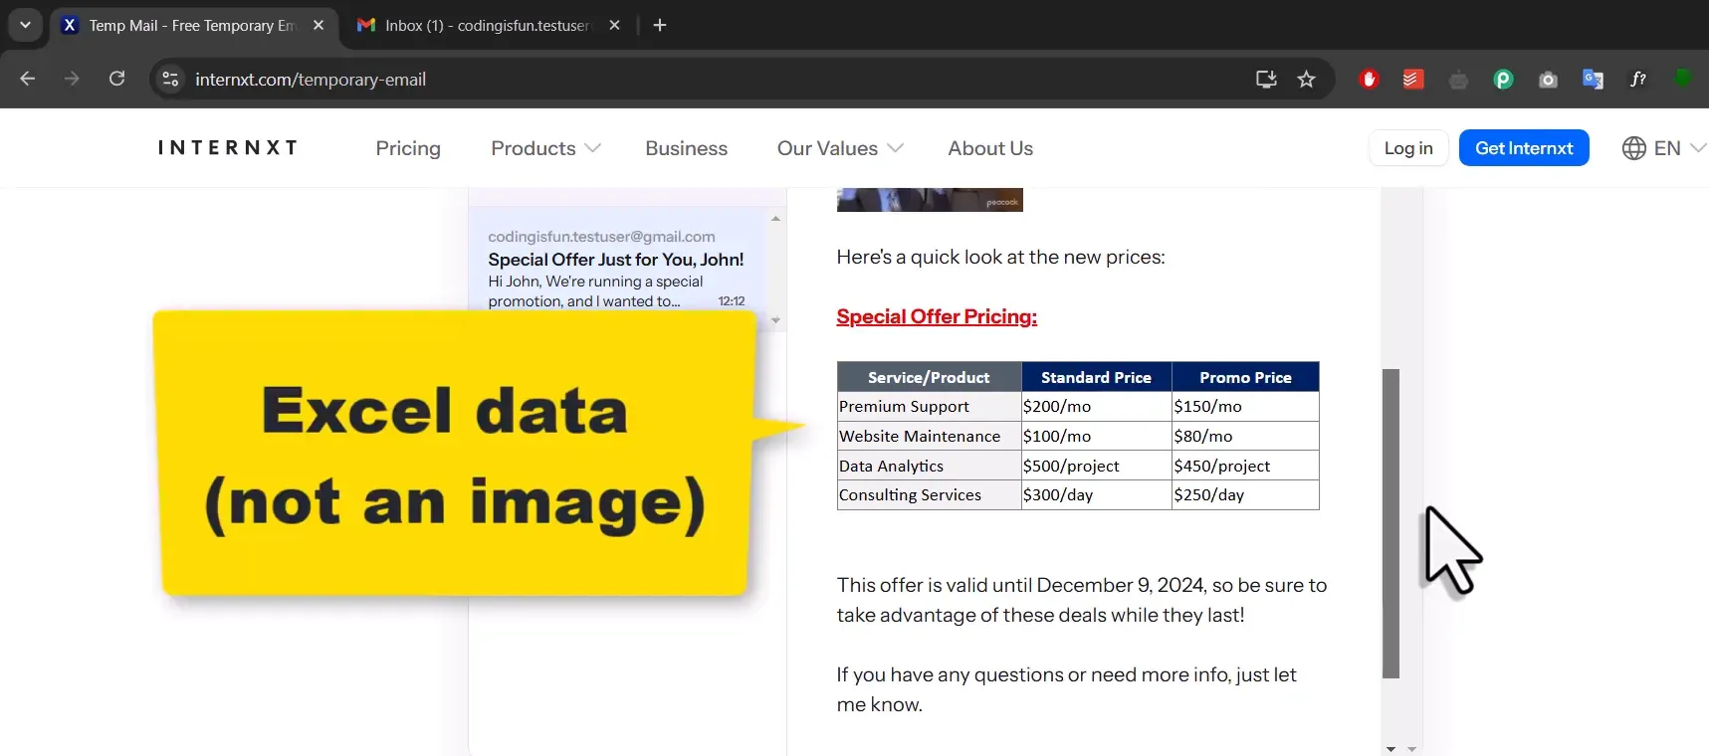Go back with the browser back arrow
This screenshot has height=756, width=1709.
pyautogui.click(x=27, y=79)
